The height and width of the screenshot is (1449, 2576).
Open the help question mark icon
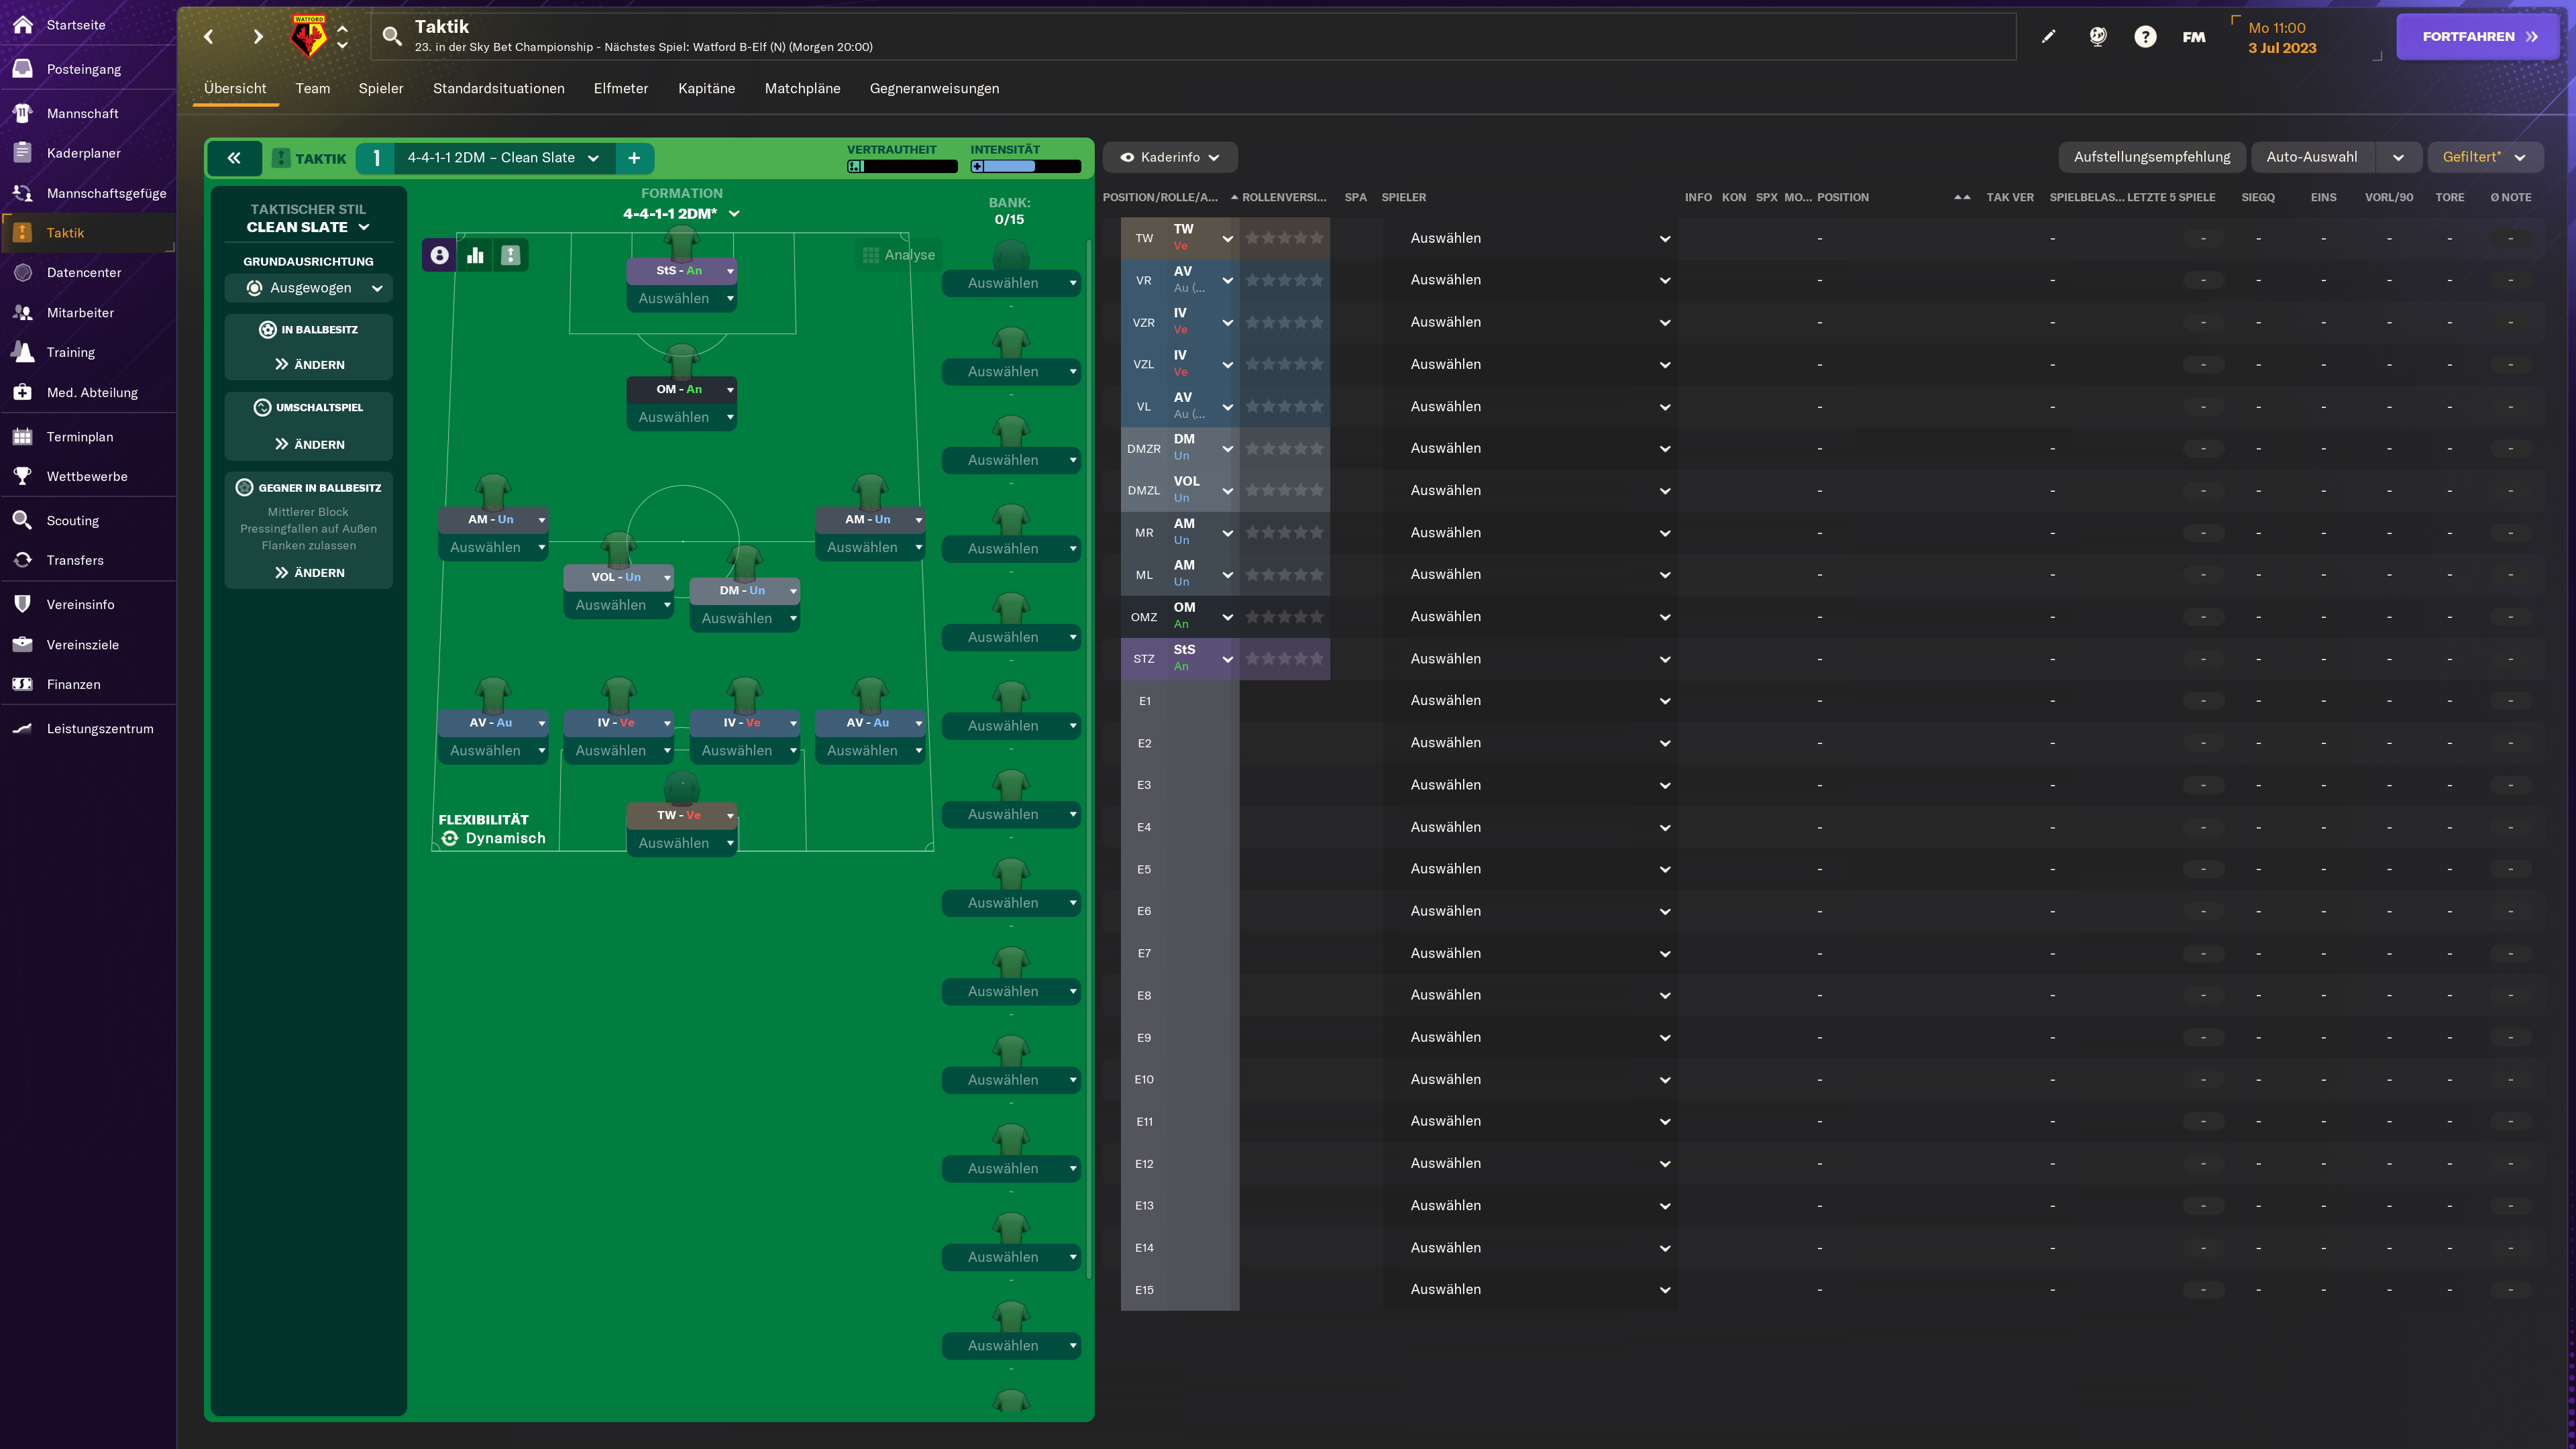click(2145, 36)
